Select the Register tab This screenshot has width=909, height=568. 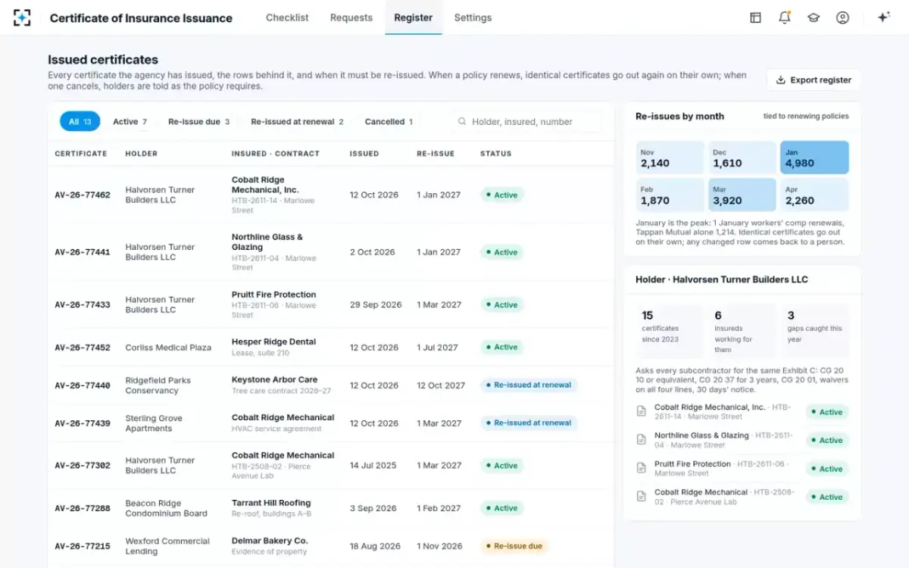tap(414, 17)
